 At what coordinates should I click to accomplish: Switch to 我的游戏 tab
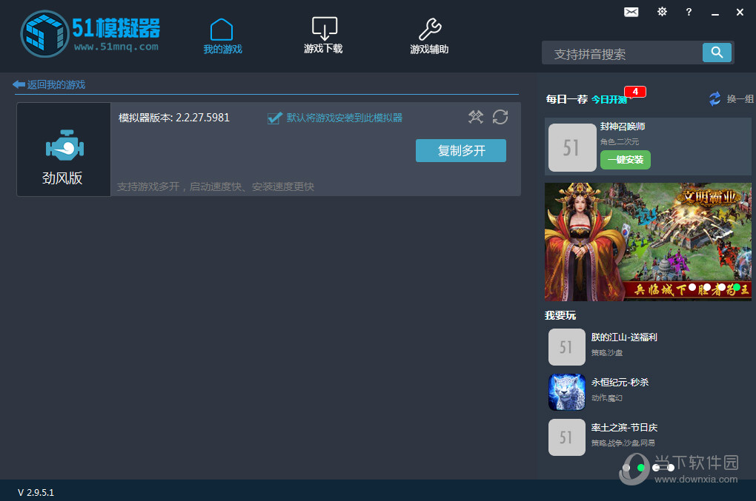(x=222, y=36)
